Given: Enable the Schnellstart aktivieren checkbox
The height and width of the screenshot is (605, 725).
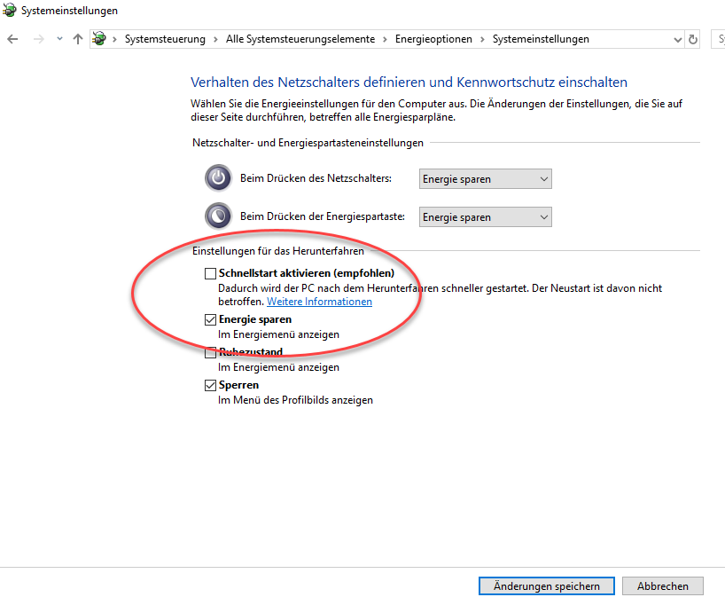Looking at the screenshot, I should tap(210, 274).
